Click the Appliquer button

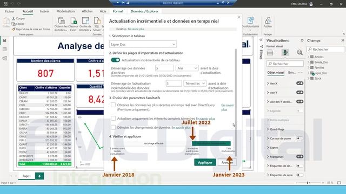click(205, 162)
